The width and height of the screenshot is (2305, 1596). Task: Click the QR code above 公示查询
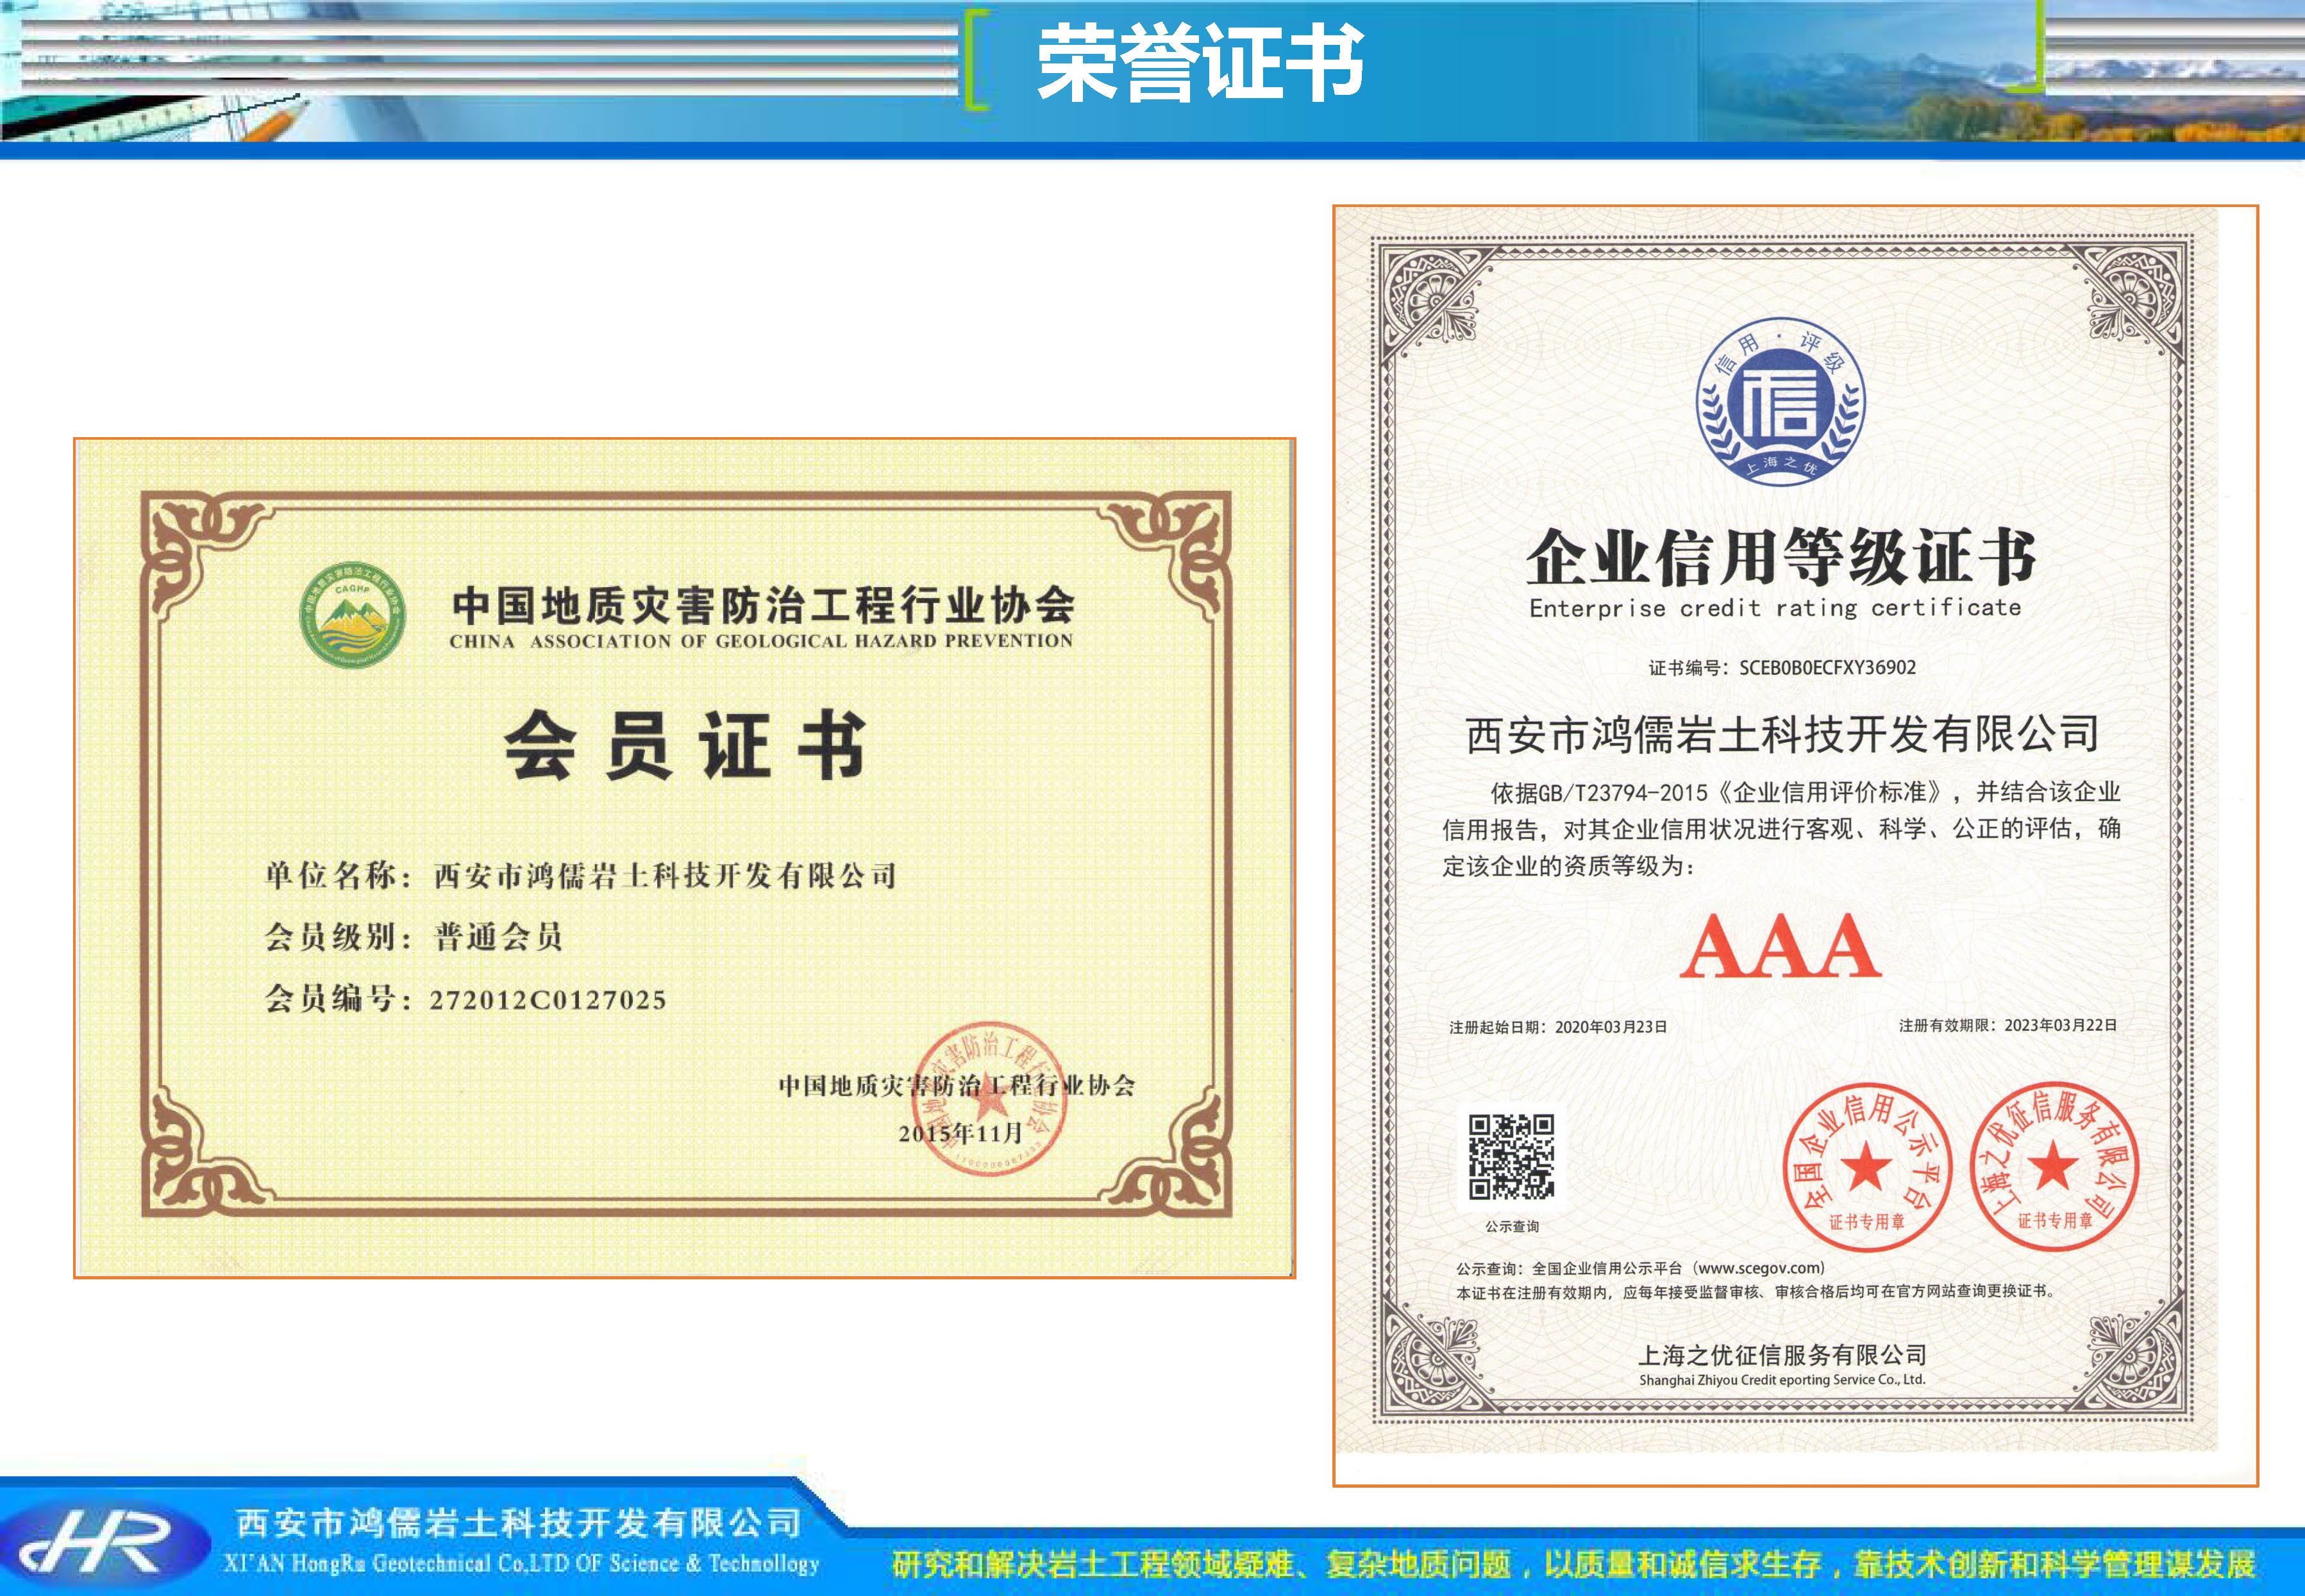tap(1511, 1157)
